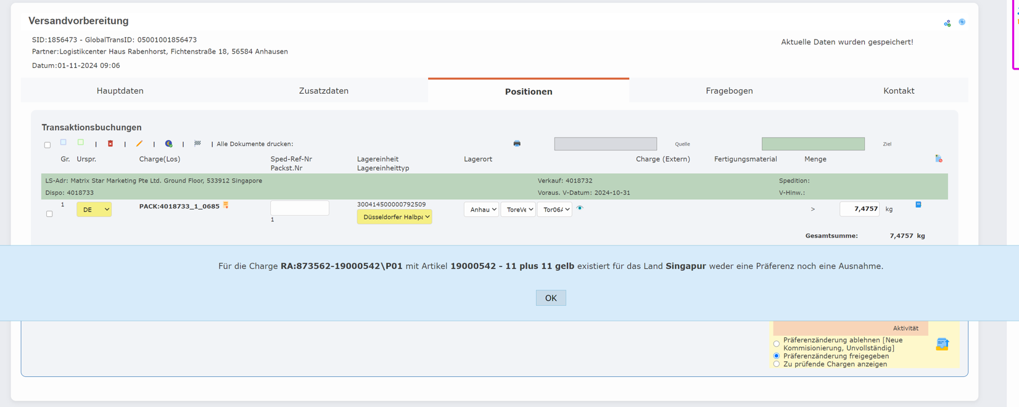Click the Voraus. V-Datum: 2024-10-31 text
This screenshot has height=407, width=1019.
584,192
